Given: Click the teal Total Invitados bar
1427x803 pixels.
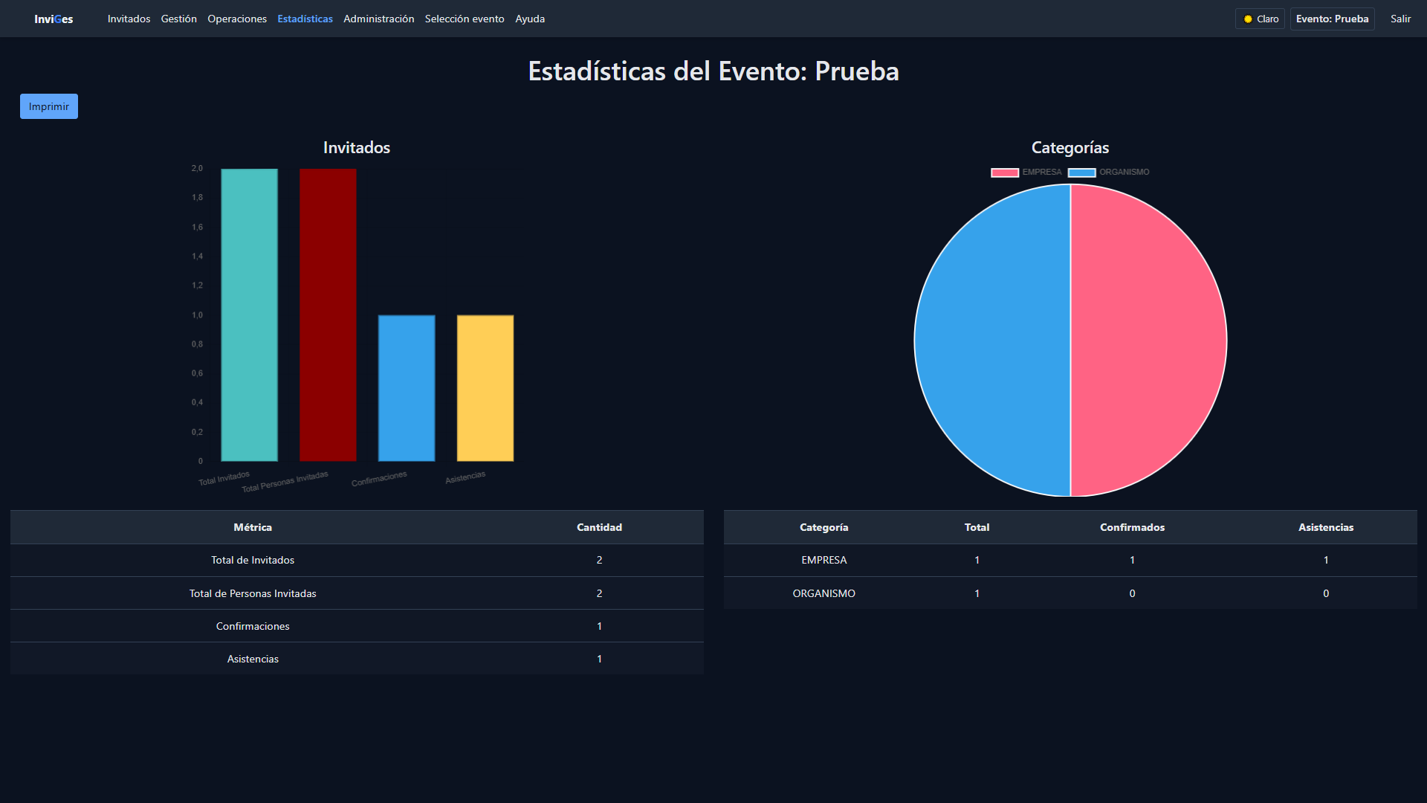Looking at the screenshot, I should click(249, 315).
